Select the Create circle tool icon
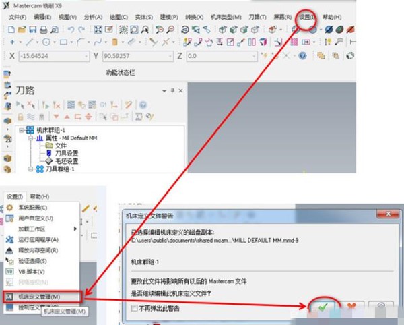Image resolution: width=404 pixels, height=325 pixels. click(46, 42)
